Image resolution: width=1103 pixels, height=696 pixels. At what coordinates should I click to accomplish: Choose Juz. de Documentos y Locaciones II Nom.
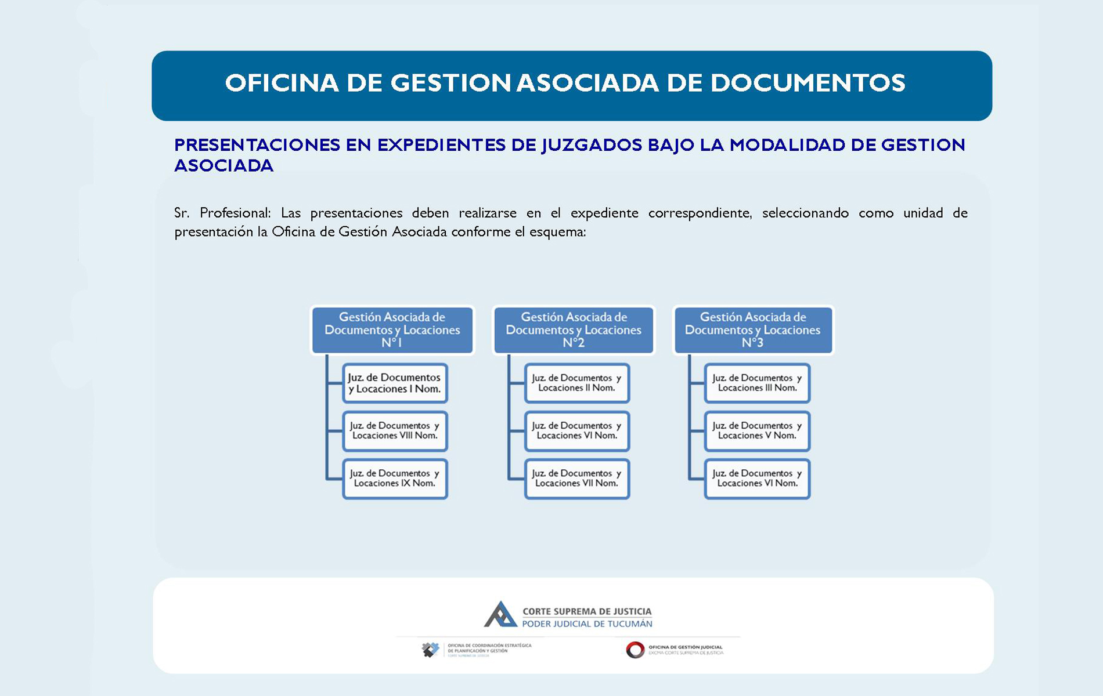tap(577, 383)
